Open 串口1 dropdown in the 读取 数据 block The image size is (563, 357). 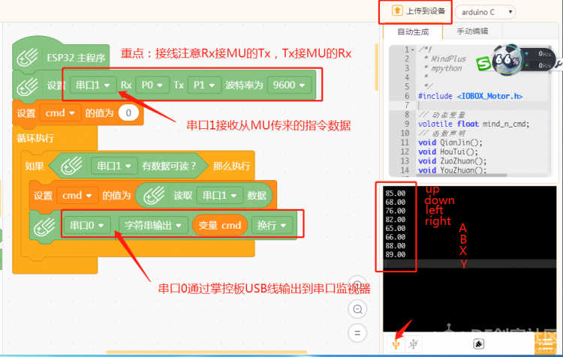pyautogui.click(x=220, y=196)
